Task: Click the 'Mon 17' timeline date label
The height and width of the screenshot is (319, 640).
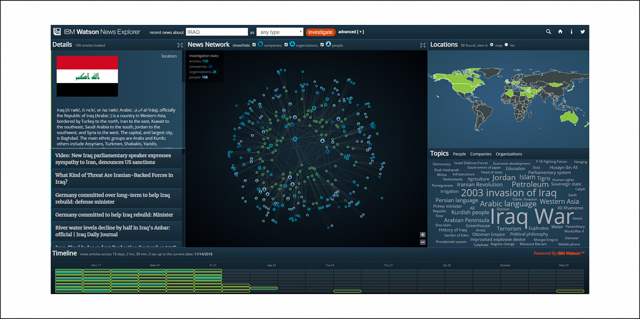Action: tap(96, 265)
